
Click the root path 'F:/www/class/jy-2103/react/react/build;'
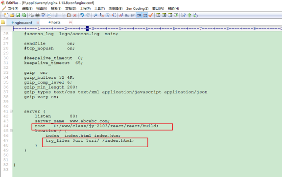click(106, 126)
